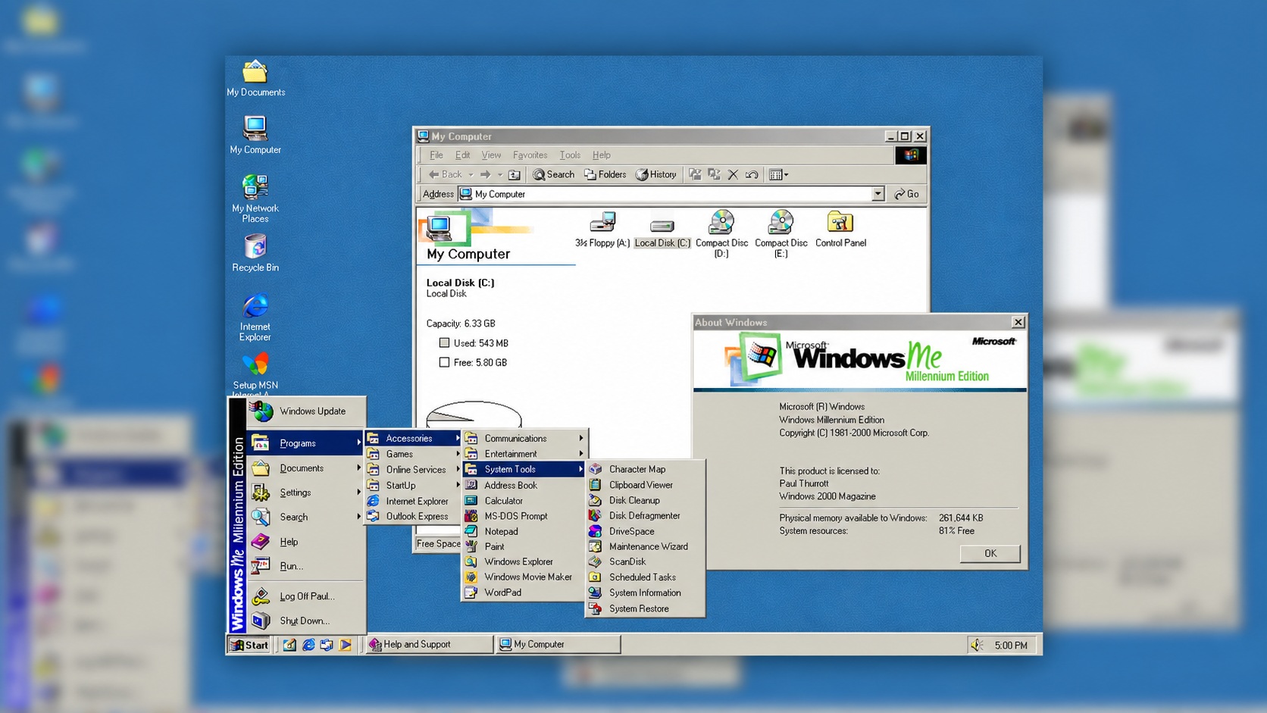Click Outlook Express quick launch icon
Image resolution: width=1267 pixels, height=713 pixels.
click(x=327, y=646)
